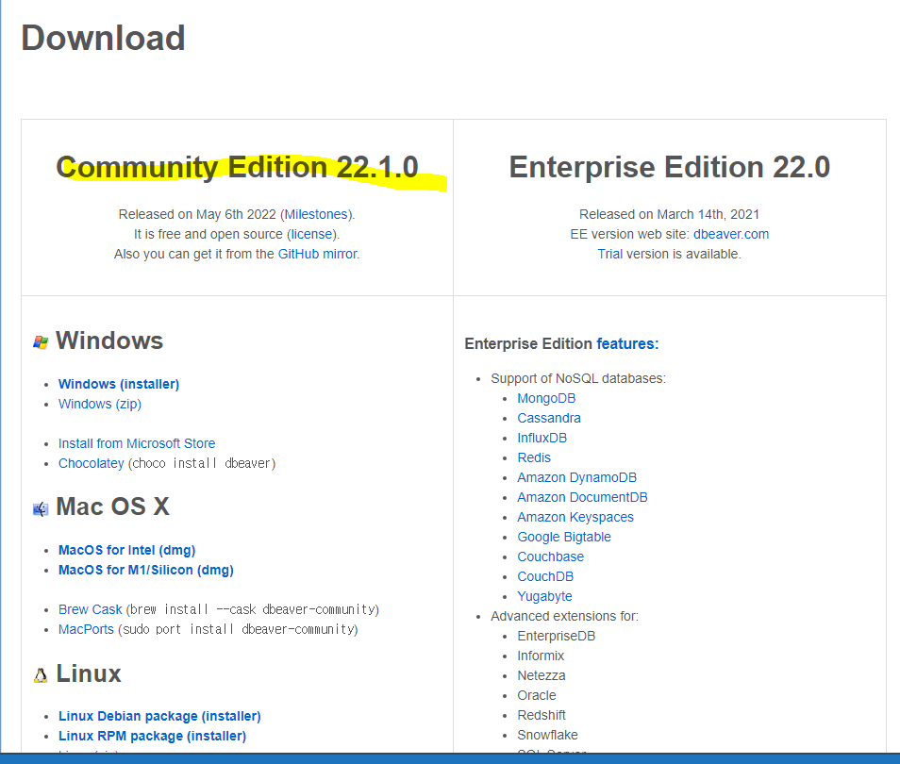Open the Amazon DocumentDB link

point(582,497)
